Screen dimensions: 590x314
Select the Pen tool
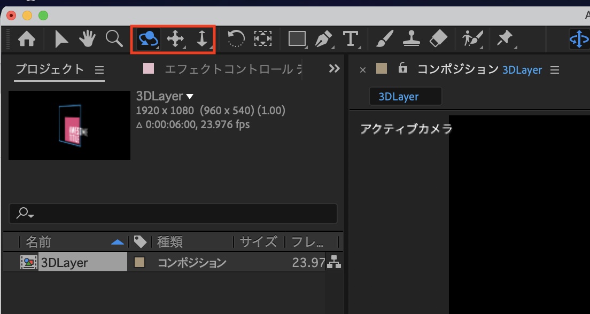tap(324, 39)
